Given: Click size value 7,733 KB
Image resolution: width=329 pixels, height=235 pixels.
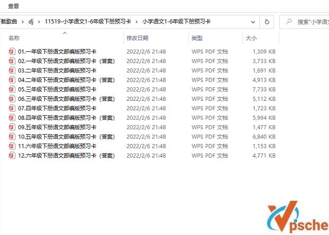Looking at the screenshot, I should [264, 90].
